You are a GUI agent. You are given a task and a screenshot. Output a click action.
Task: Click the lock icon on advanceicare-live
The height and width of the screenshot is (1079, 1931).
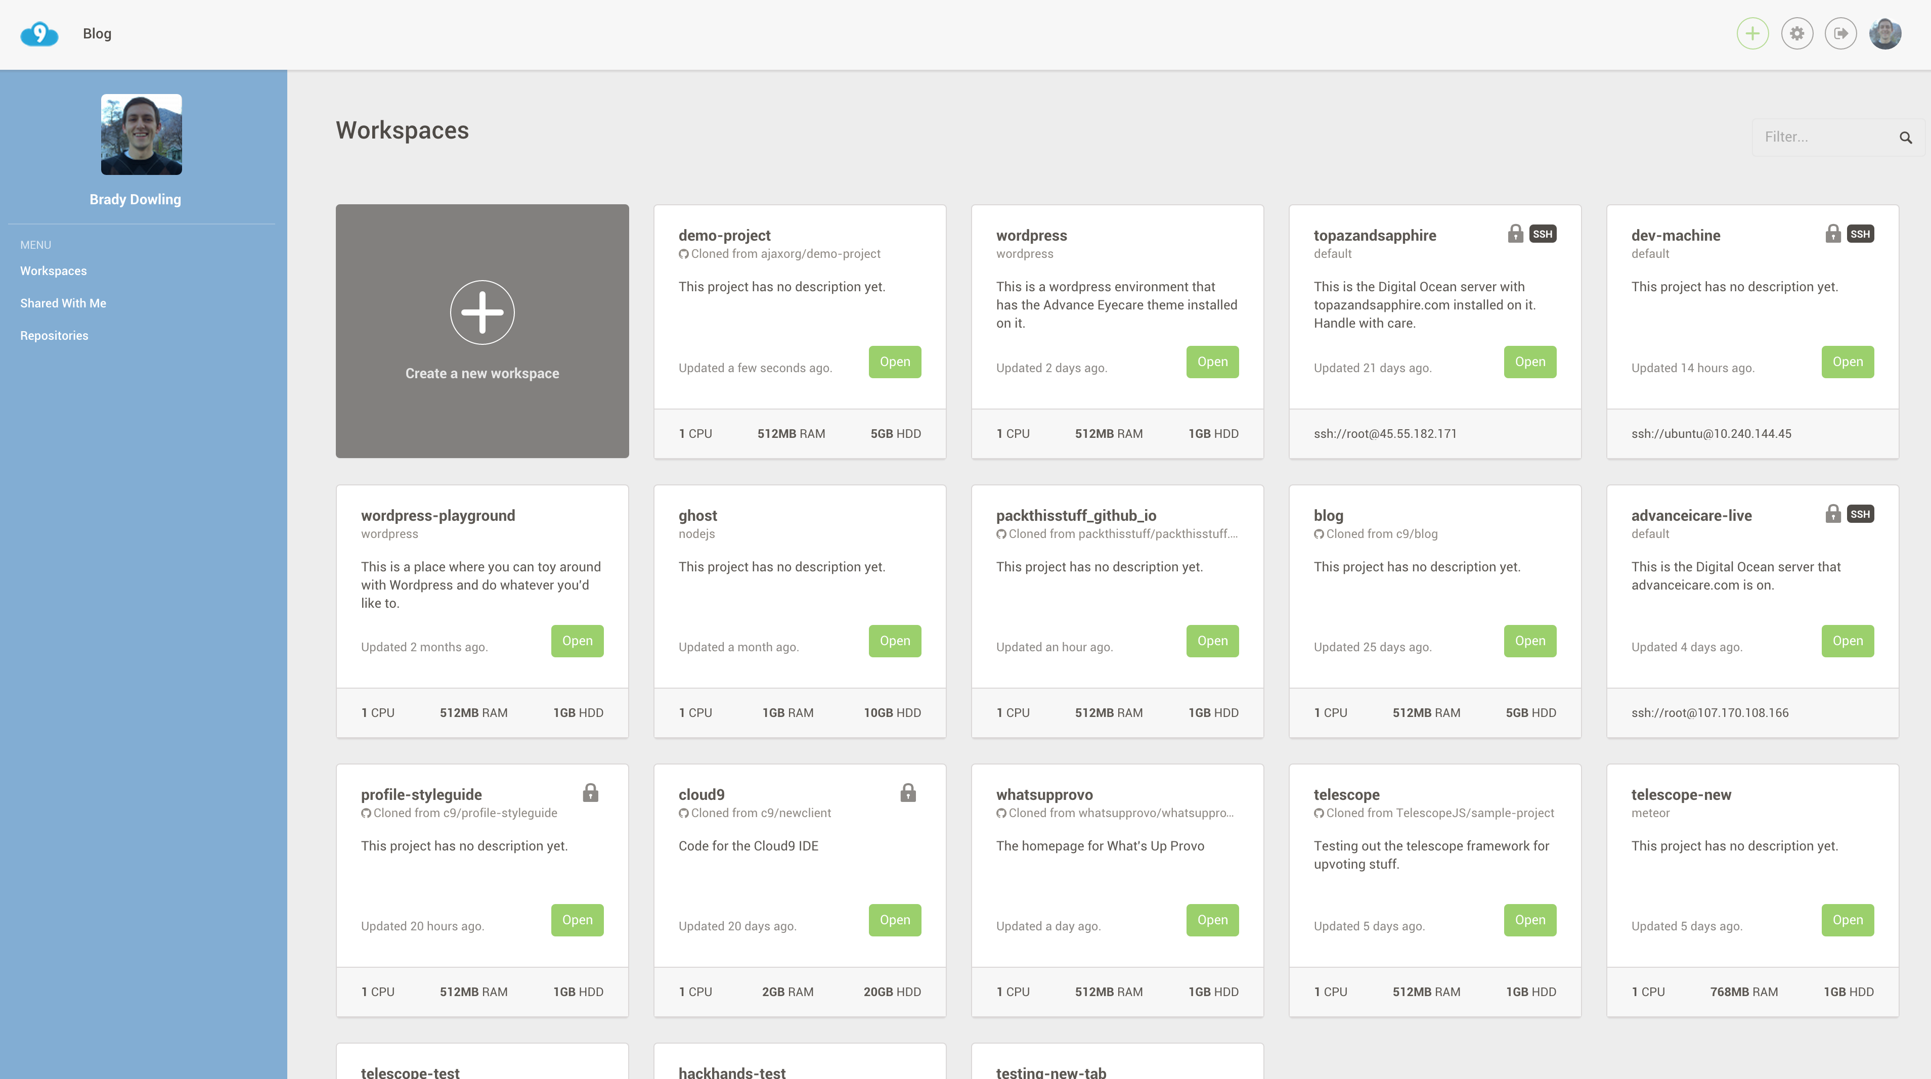pyautogui.click(x=1833, y=514)
